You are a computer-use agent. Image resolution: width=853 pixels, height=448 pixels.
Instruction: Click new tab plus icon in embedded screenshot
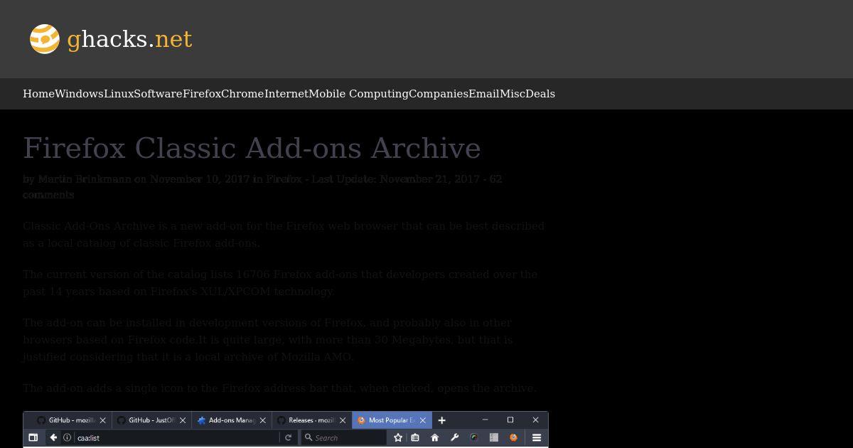point(441,420)
